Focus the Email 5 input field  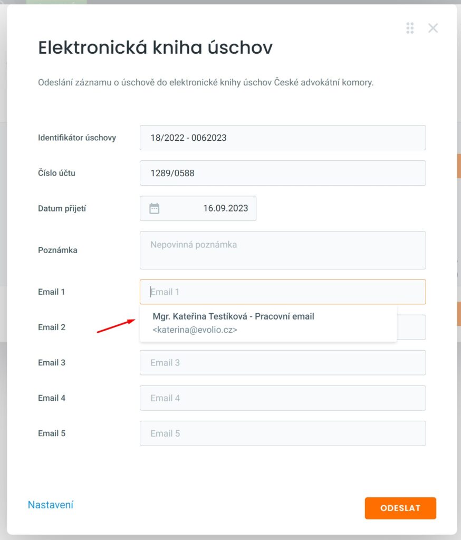click(x=282, y=433)
